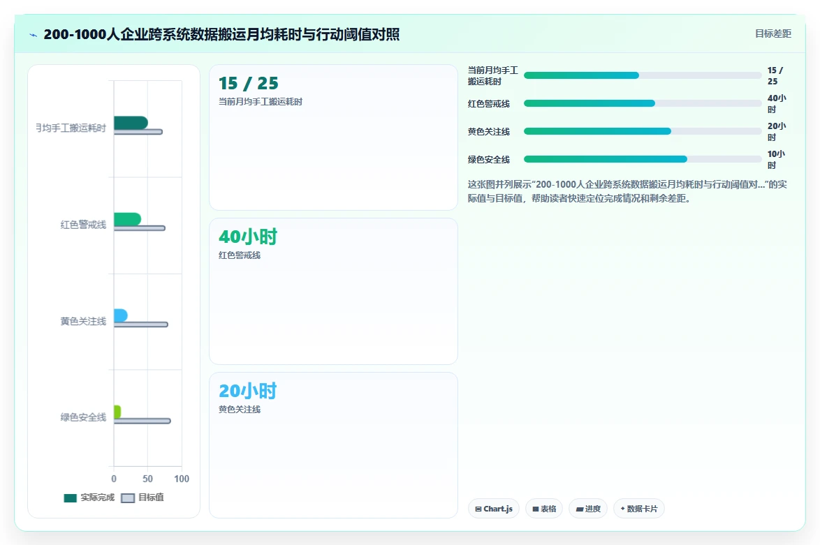Click the gray target bar for 红色警戒线

pos(140,228)
